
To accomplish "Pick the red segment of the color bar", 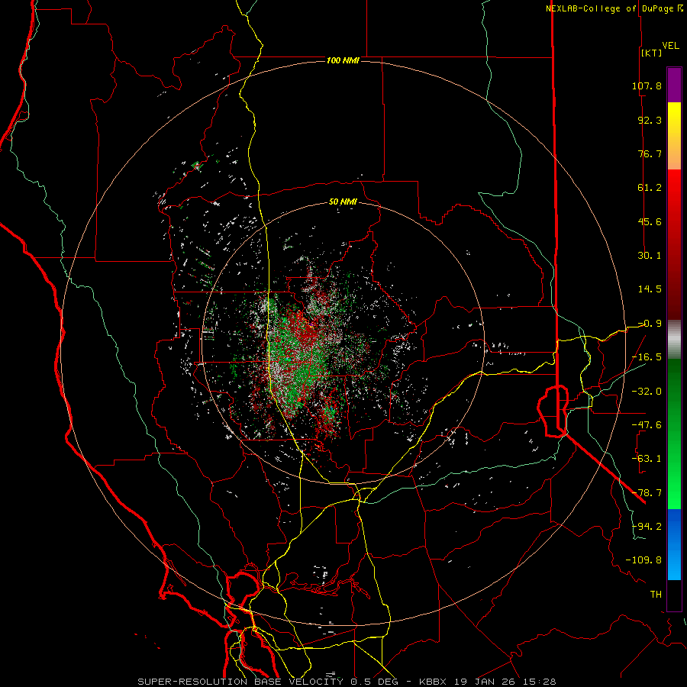I will [674, 244].
